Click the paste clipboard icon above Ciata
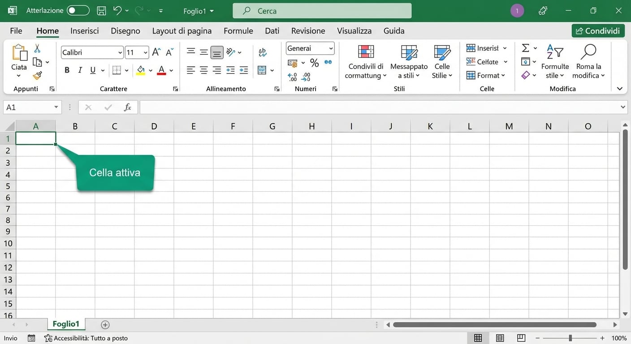 click(x=19, y=52)
